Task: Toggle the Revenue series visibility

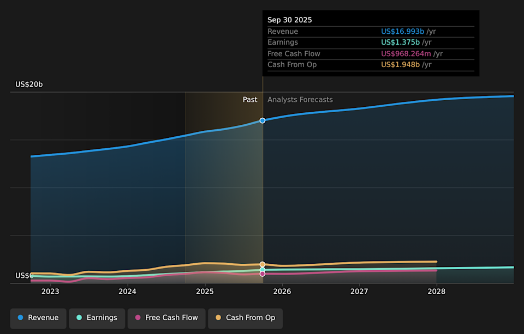Action: coord(38,318)
